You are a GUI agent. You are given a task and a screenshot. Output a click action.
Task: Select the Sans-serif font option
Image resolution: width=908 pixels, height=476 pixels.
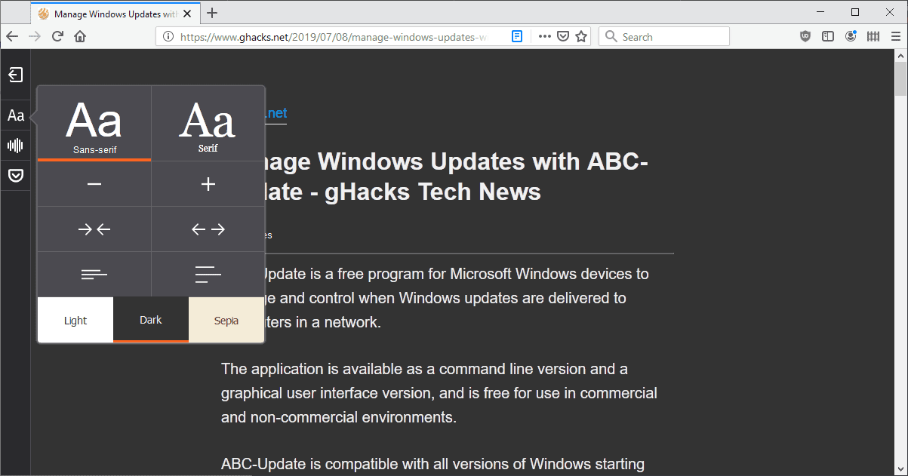94,123
